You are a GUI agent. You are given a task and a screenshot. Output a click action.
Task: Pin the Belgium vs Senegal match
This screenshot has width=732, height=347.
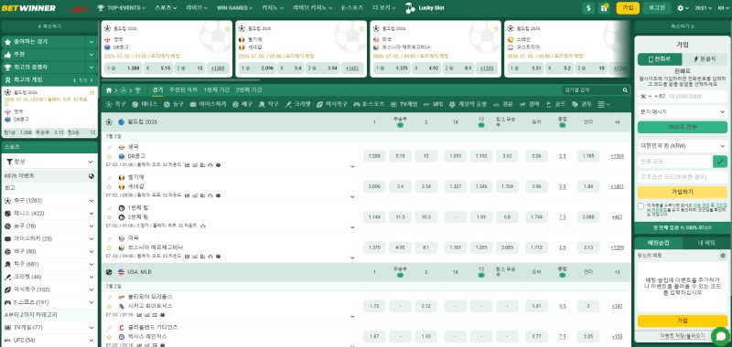(109, 177)
